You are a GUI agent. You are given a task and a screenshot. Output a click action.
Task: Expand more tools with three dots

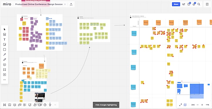(4, 80)
